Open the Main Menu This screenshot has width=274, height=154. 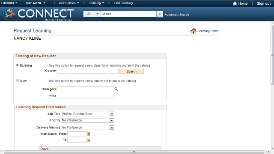point(36,3)
